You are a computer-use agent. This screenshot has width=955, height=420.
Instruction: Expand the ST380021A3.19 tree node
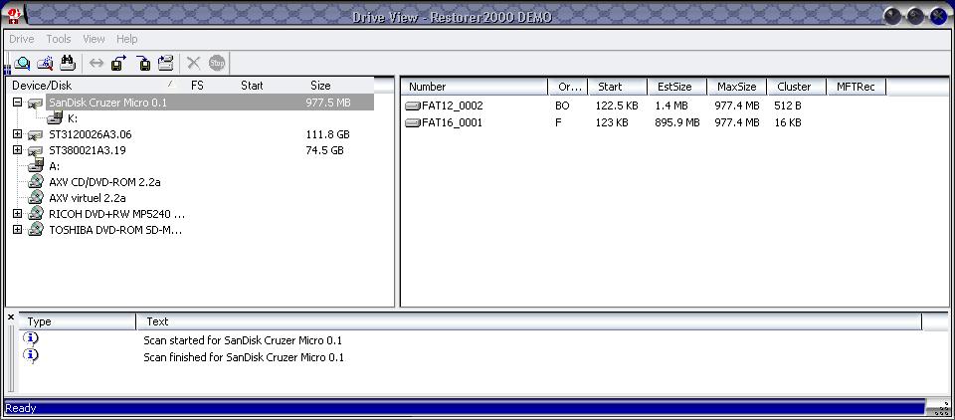pos(17,150)
